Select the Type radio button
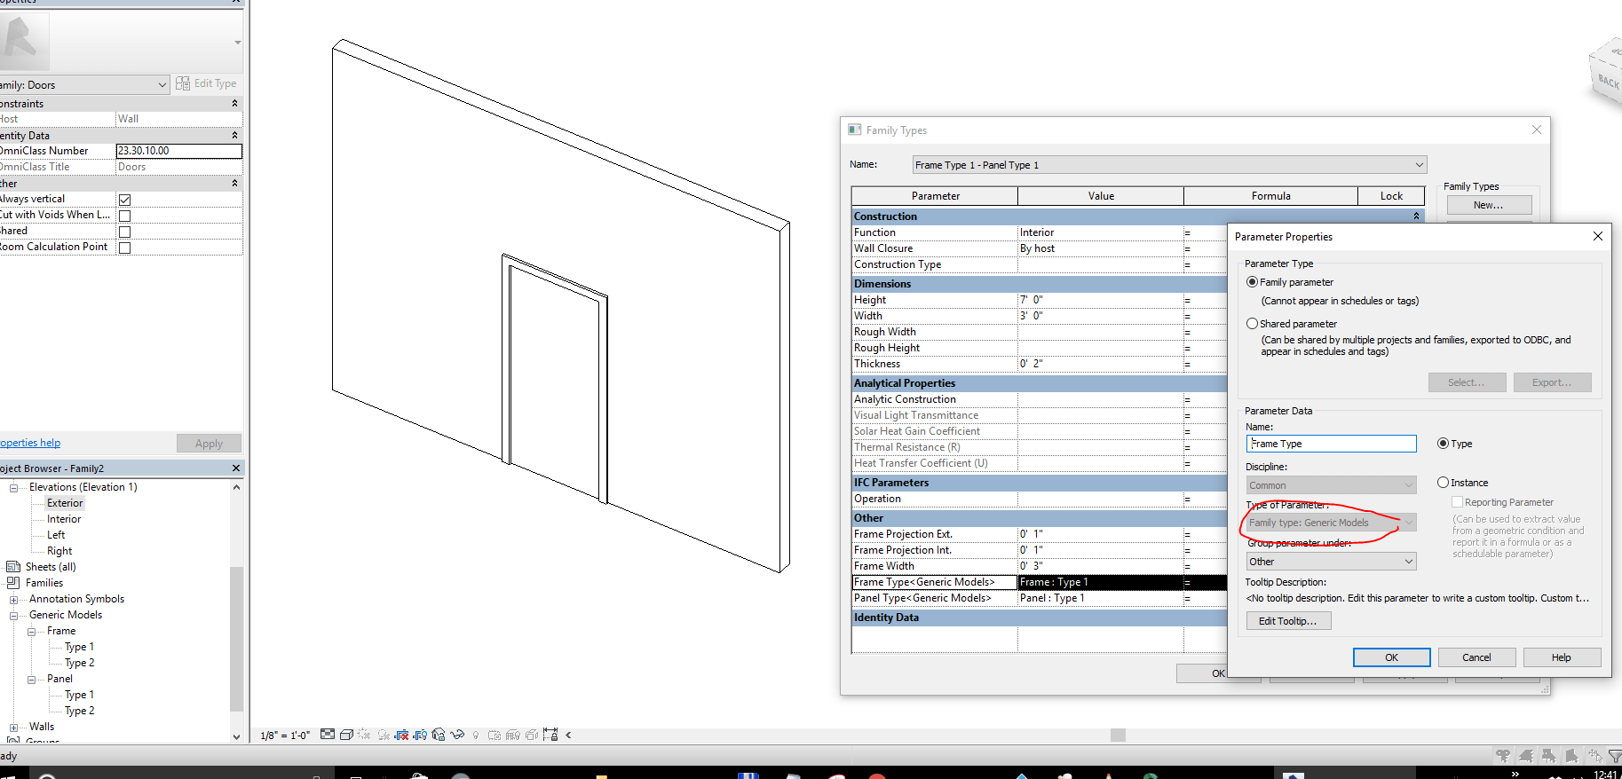 point(1444,444)
